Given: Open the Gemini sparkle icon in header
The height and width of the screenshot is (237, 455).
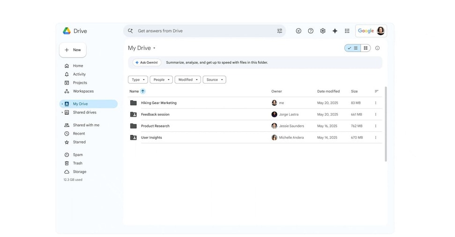Looking at the screenshot, I should click(335, 31).
